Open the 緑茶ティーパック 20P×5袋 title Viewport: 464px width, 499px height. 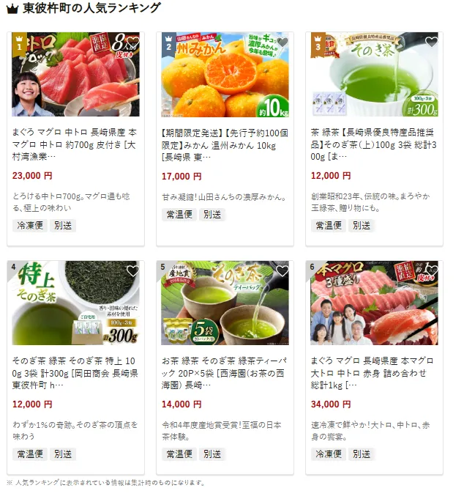tap(225, 373)
